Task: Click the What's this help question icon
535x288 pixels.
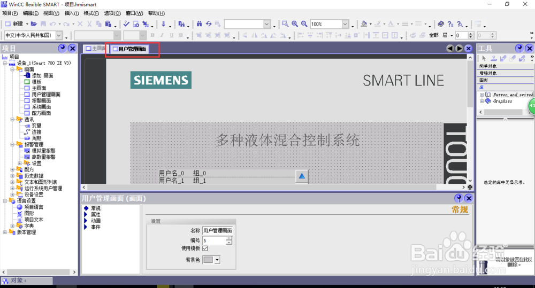Action: click(450, 24)
